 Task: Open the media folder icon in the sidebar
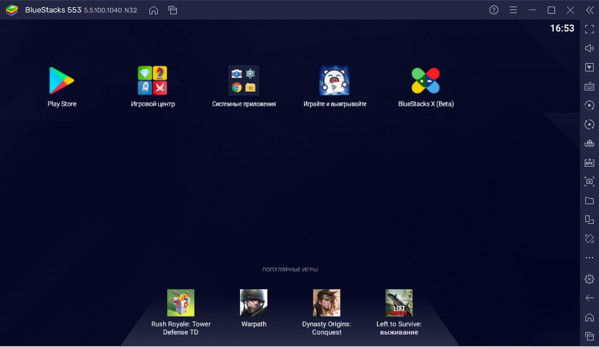(589, 201)
